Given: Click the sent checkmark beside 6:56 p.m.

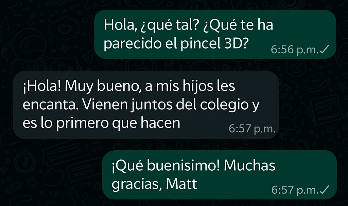Looking at the screenshot, I should [324, 50].
